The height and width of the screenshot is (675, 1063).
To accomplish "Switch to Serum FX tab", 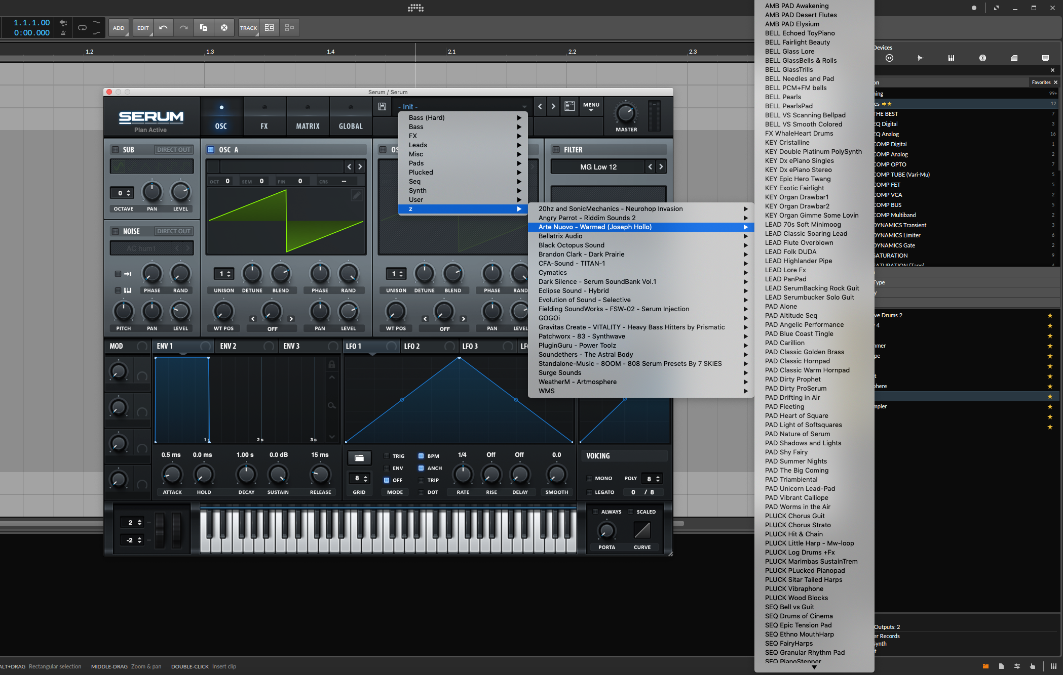I will point(264,116).
